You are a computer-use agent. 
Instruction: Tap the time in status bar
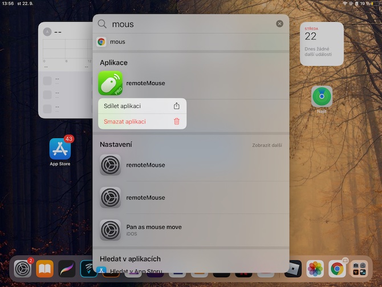point(8,3)
